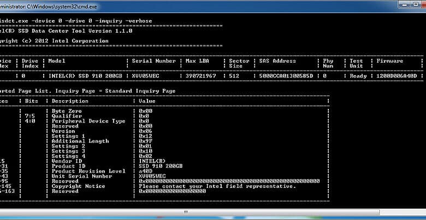
Task: Click the Test Unit column header
Action: (x=356, y=63)
